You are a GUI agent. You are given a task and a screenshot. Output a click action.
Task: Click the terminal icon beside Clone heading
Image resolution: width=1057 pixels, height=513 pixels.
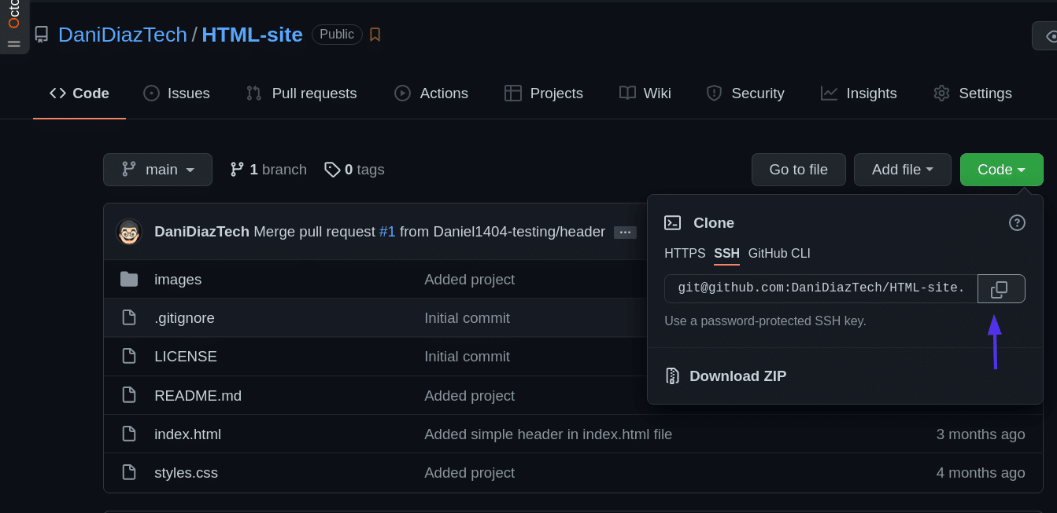point(672,222)
